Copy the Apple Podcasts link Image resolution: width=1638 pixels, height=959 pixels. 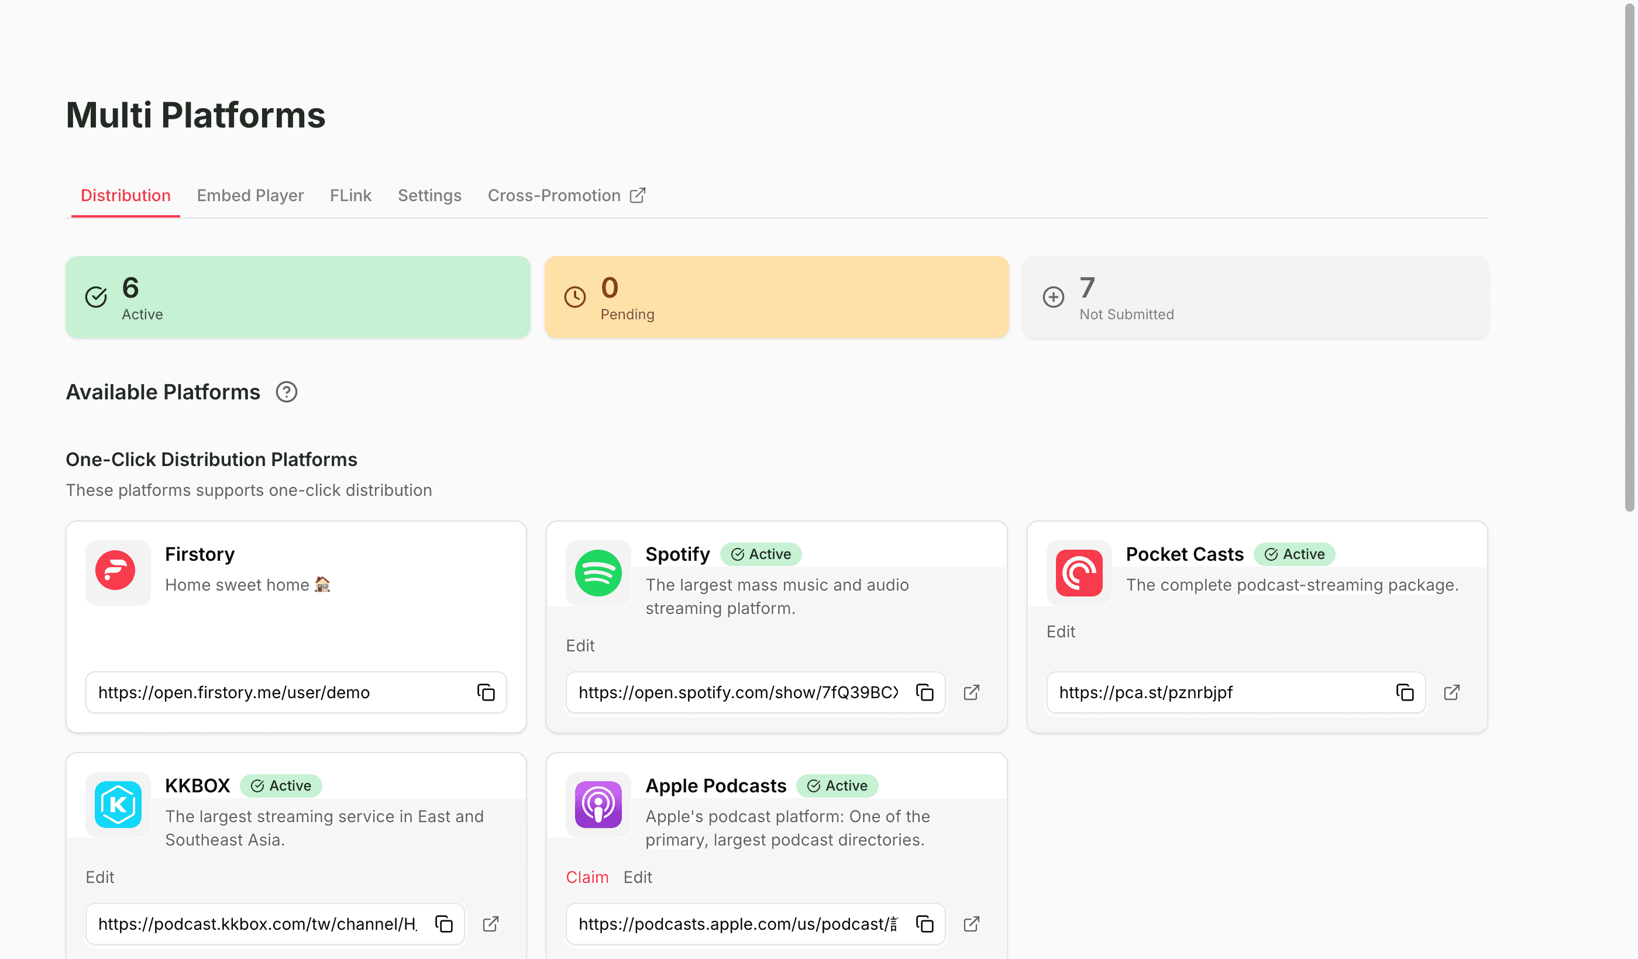click(x=924, y=923)
